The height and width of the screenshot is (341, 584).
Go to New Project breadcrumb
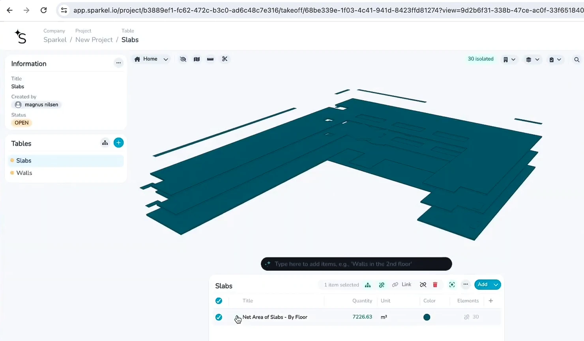[x=94, y=39]
